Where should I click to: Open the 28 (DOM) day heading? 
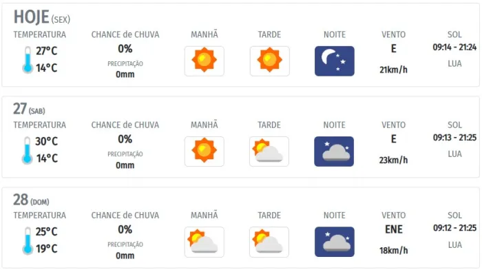(31, 200)
